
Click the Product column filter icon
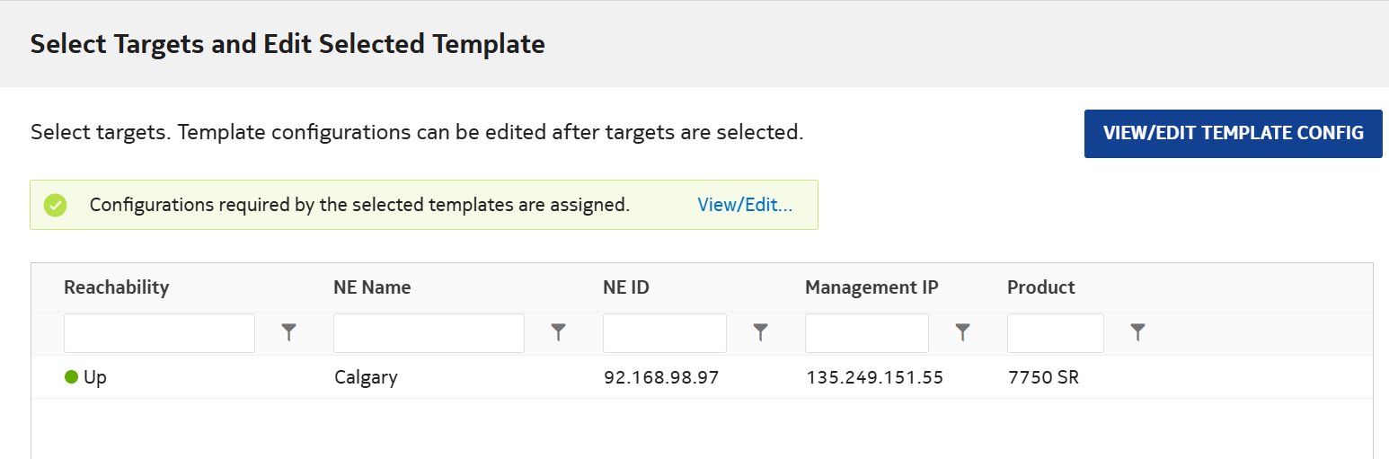pyautogui.click(x=1137, y=333)
